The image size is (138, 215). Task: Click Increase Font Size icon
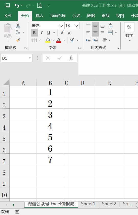click(63, 33)
